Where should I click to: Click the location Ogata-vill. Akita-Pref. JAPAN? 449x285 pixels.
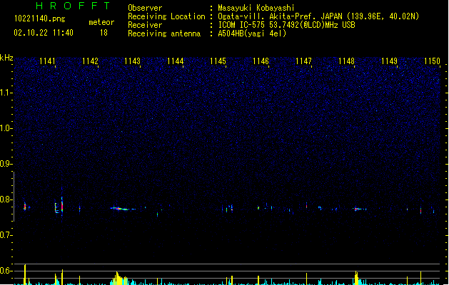[x=281, y=16]
